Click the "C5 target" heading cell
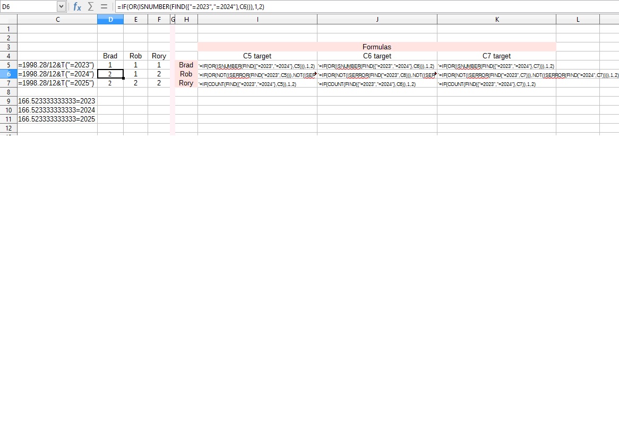Screen dimensions: 619x433 (257, 56)
